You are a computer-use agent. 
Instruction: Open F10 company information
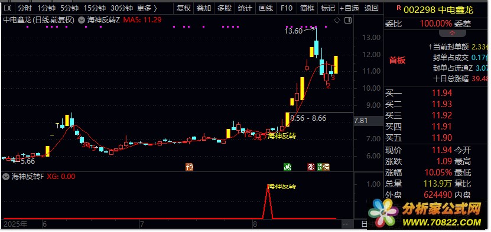[x=287, y=8]
